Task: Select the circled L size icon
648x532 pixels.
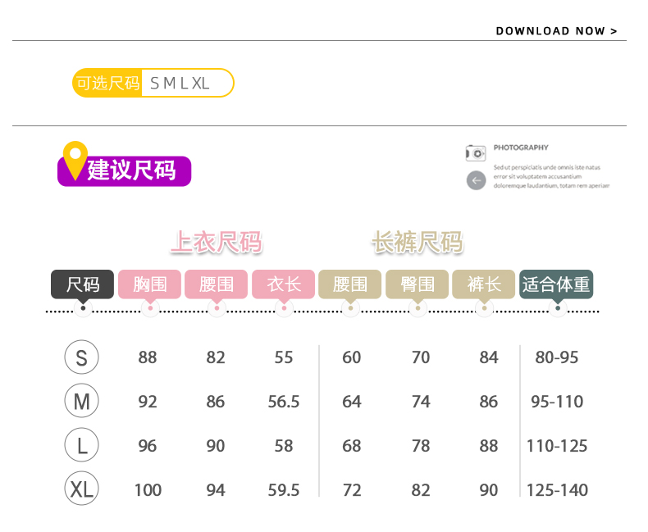Action: tap(82, 445)
